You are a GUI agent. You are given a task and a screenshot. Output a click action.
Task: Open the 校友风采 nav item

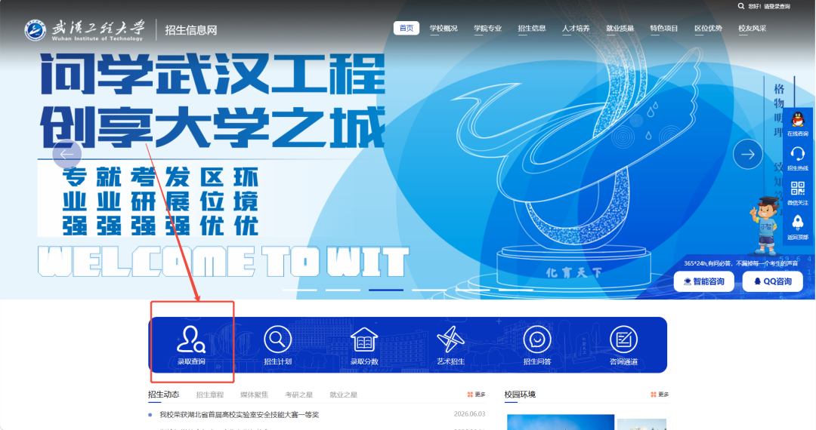[x=753, y=29]
